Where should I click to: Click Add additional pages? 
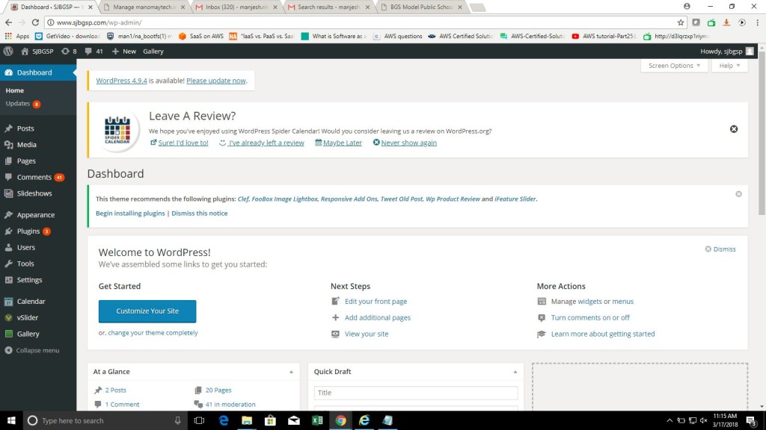tap(378, 318)
